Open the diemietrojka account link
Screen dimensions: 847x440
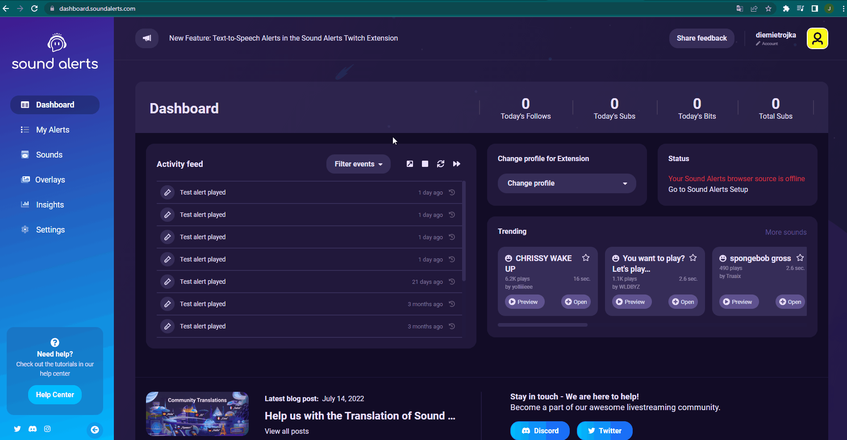pyautogui.click(x=776, y=38)
